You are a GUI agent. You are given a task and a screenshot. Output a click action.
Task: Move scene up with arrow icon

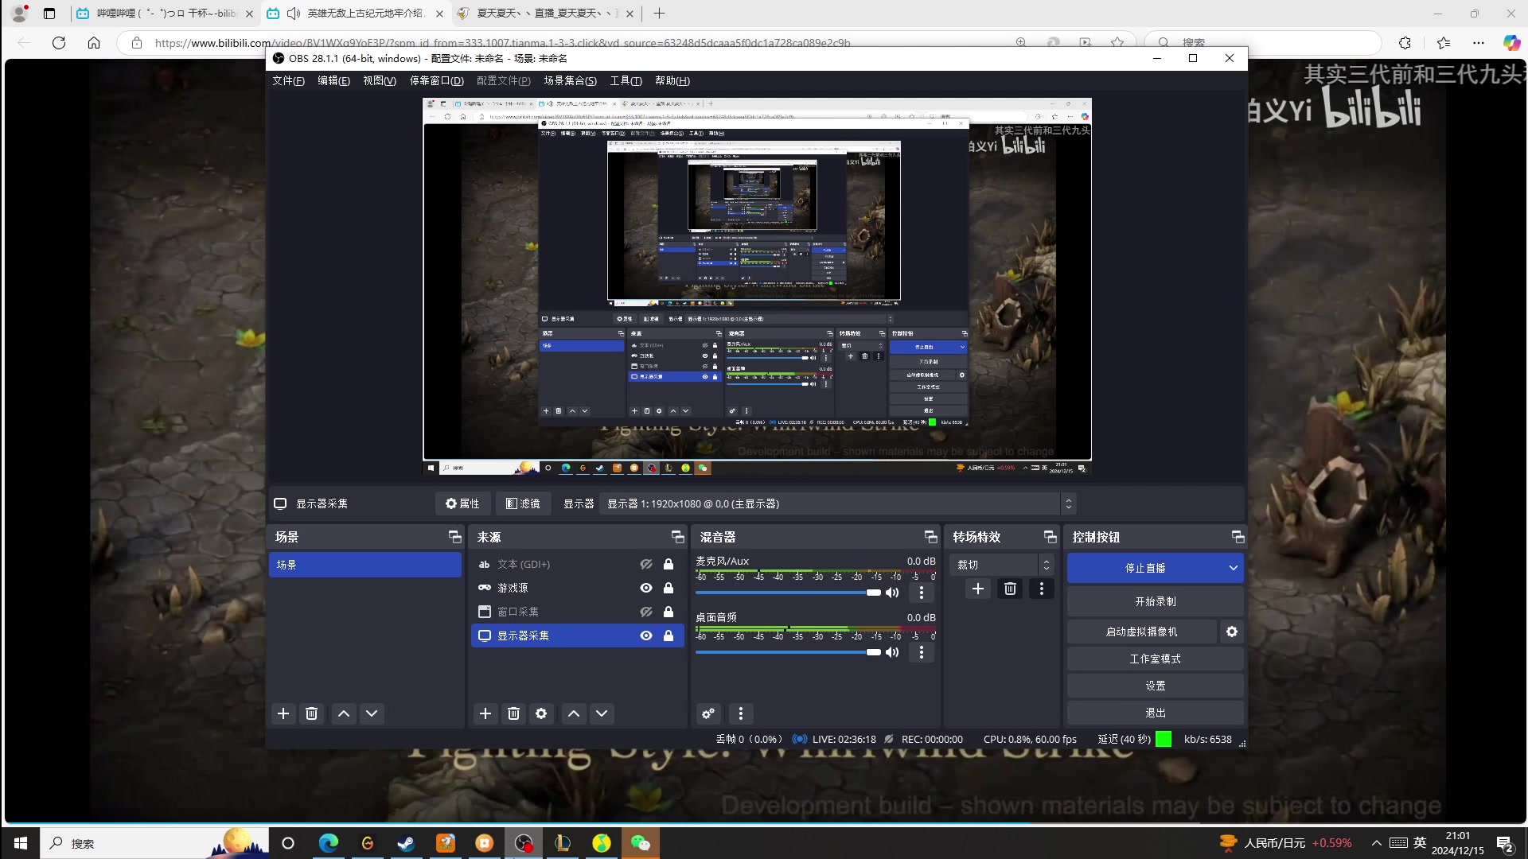pos(344,713)
